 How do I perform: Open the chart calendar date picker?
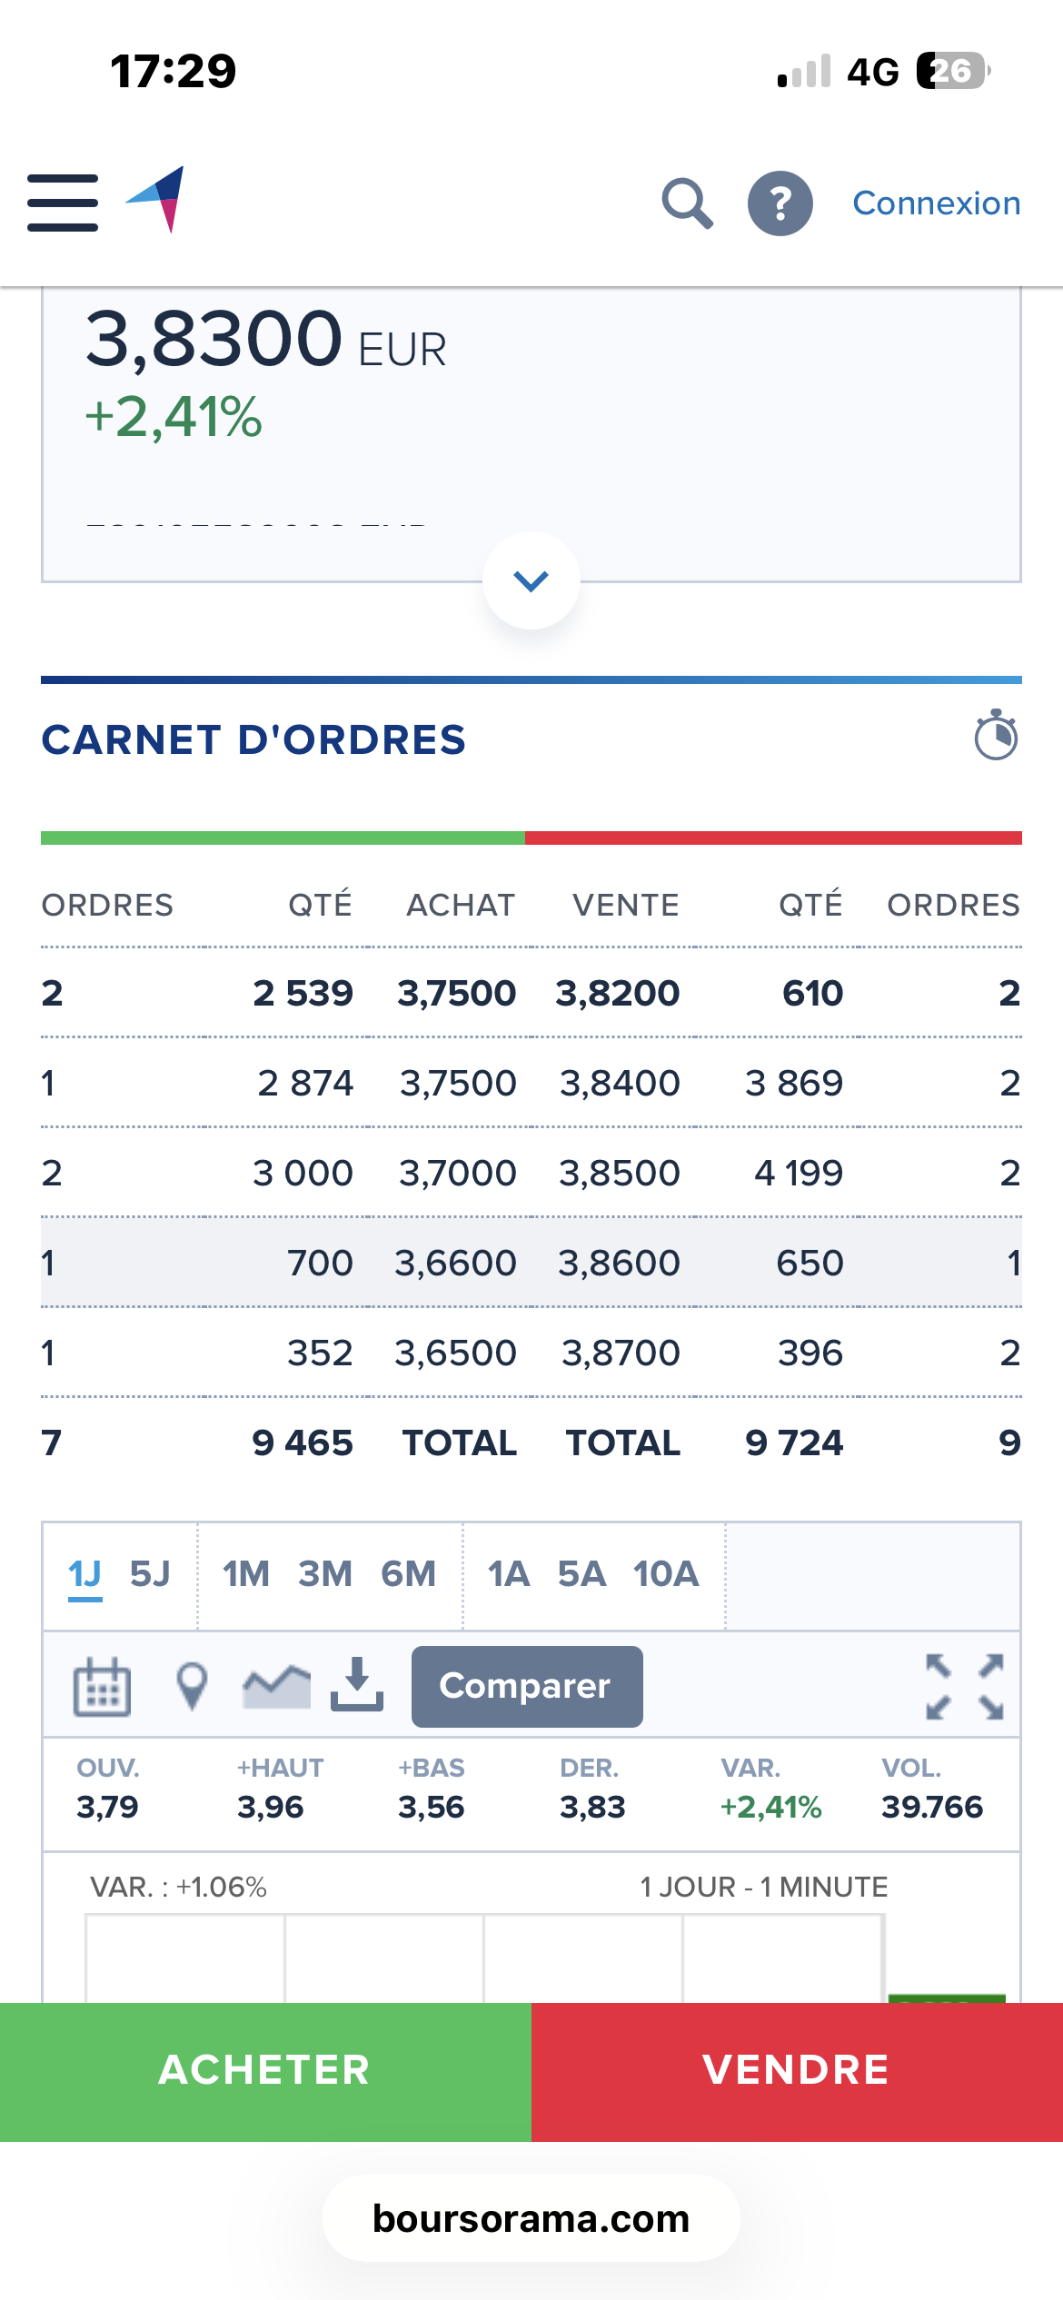coord(101,1687)
